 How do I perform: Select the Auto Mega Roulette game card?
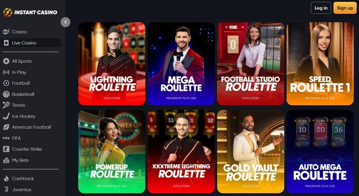point(320,151)
